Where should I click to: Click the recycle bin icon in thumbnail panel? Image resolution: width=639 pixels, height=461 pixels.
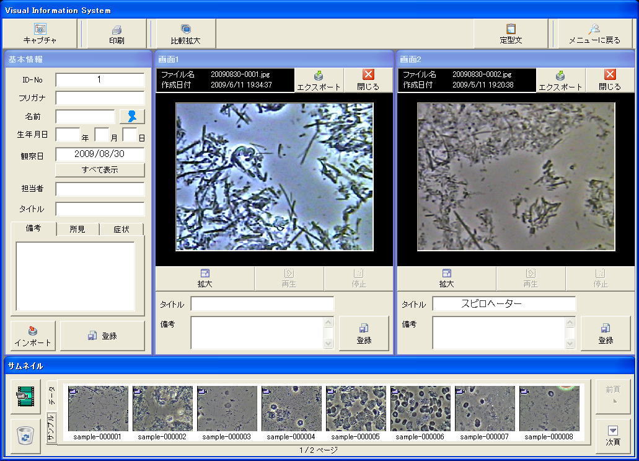click(x=25, y=436)
